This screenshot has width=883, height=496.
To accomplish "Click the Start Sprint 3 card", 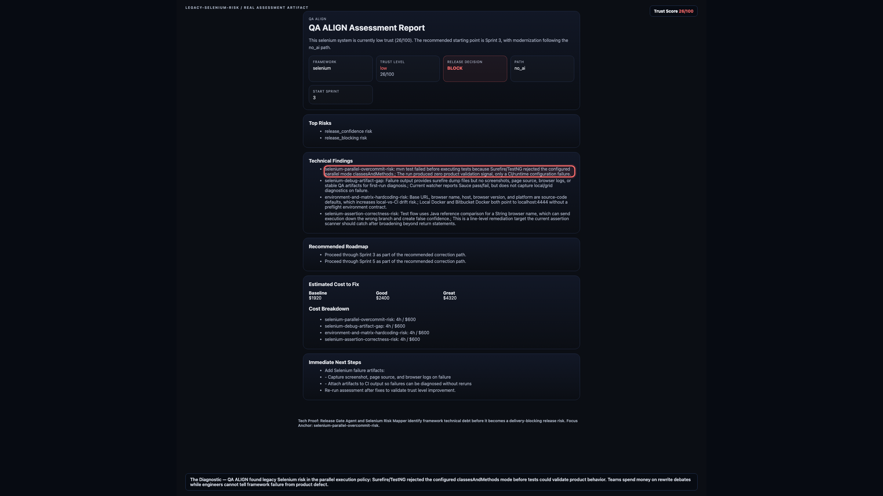I will pyautogui.click(x=340, y=95).
